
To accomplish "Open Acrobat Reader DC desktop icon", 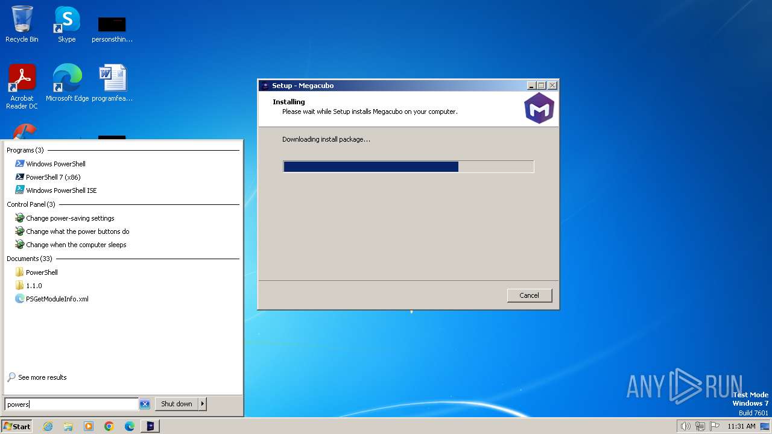I will pos(22,86).
